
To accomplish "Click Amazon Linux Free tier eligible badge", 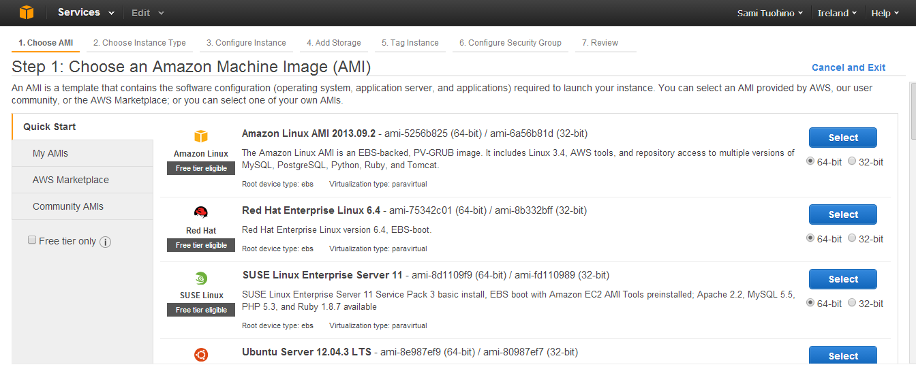I will point(201,168).
